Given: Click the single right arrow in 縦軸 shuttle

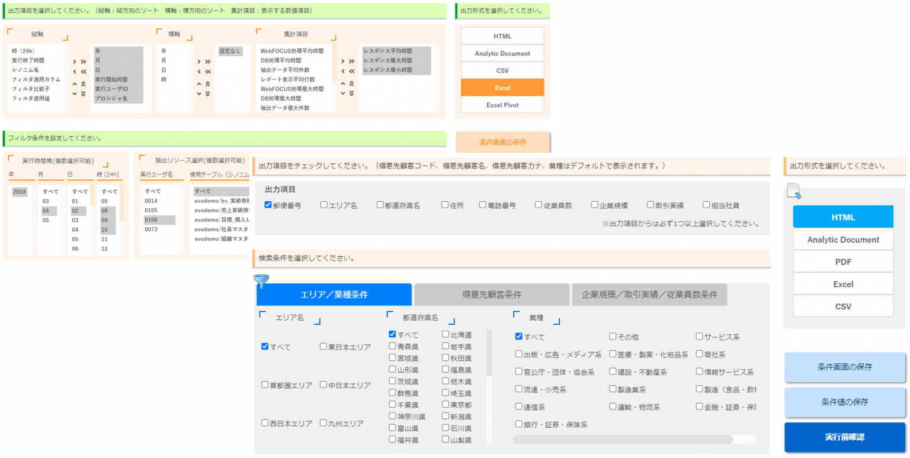Looking at the screenshot, I should click(76, 62).
